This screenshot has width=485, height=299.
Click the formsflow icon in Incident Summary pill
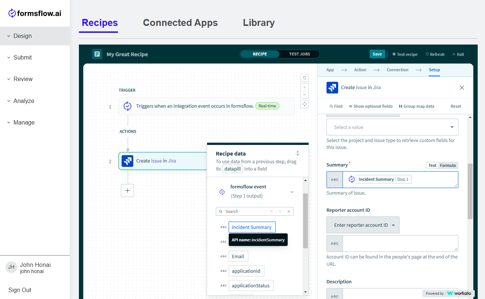pos(352,179)
